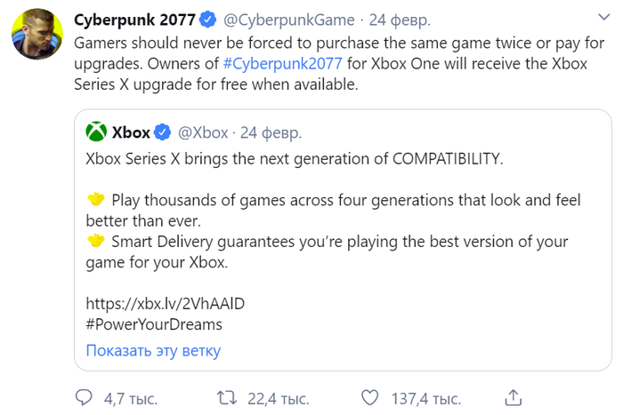This screenshot has height=415, width=623.
Task: Retweet the Cyberpunk 2077 tweet
Action: click(x=227, y=396)
